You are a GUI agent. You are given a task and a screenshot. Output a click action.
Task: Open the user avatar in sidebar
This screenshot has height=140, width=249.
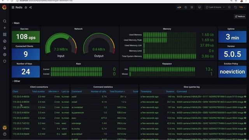pyautogui.click(x=5, y=128)
